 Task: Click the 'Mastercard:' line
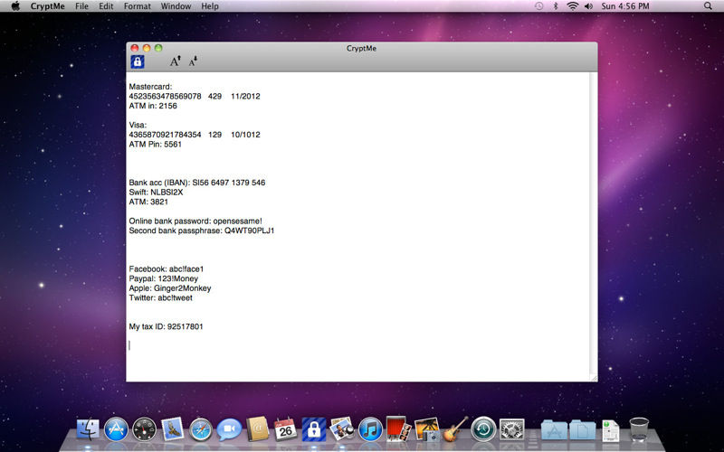click(x=150, y=86)
